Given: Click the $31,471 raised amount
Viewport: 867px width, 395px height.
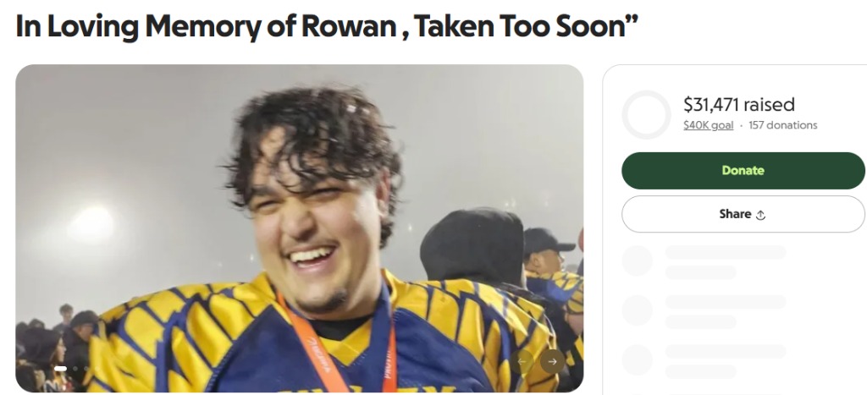Looking at the screenshot, I should coord(738,104).
